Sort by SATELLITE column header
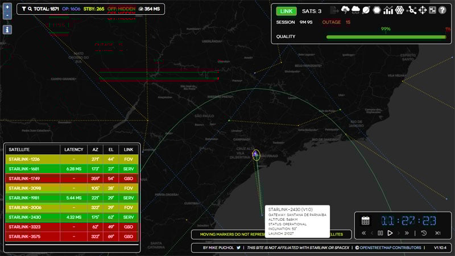This screenshot has width=455, height=256. point(32,150)
